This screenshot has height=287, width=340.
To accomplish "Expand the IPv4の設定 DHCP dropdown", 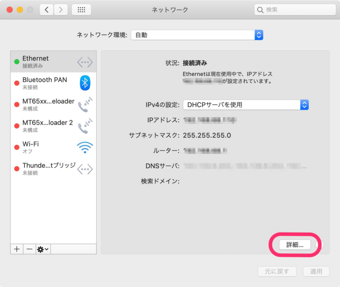I will (246, 105).
